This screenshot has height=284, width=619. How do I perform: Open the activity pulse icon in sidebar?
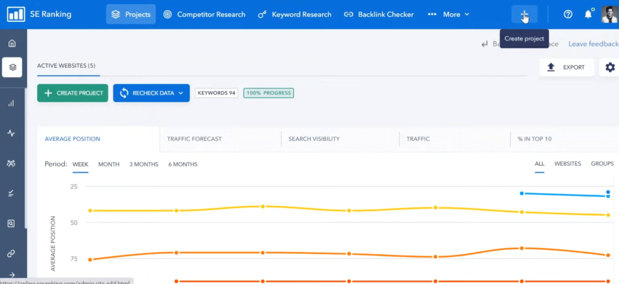tap(11, 133)
